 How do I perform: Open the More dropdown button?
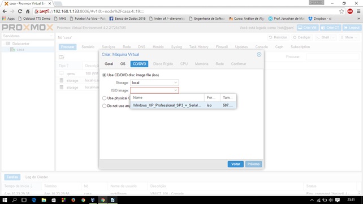pyautogui.click(x=349, y=37)
